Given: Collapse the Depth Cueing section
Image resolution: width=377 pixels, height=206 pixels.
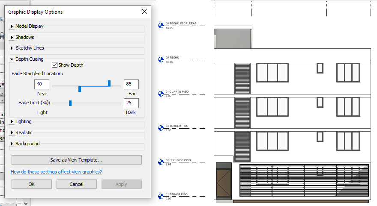Looking at the screenshot, I should point(12,59).
